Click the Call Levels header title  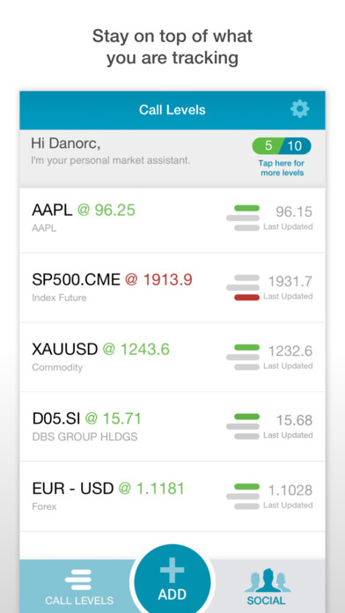(x=172, y=110)
